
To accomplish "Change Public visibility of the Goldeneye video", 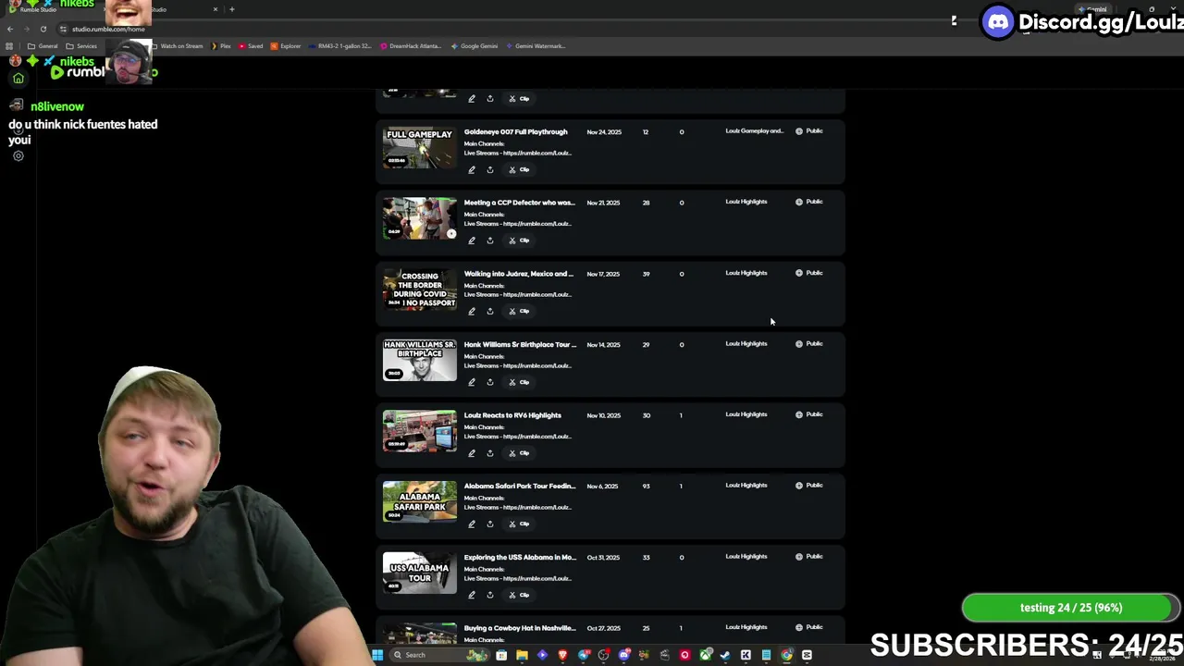I will pyautogui.click(x=808, y=131).
